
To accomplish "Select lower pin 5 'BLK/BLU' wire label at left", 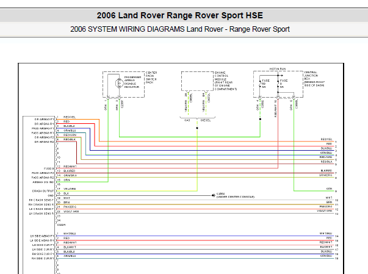I will coord(69,251).
